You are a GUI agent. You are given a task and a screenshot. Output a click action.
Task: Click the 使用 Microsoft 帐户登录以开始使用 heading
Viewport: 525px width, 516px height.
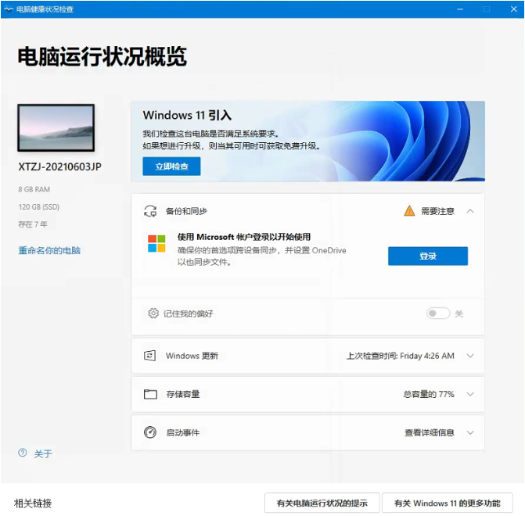tap(244, 237)
